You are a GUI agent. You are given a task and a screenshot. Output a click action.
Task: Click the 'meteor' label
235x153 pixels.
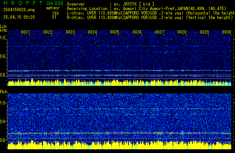53,8
